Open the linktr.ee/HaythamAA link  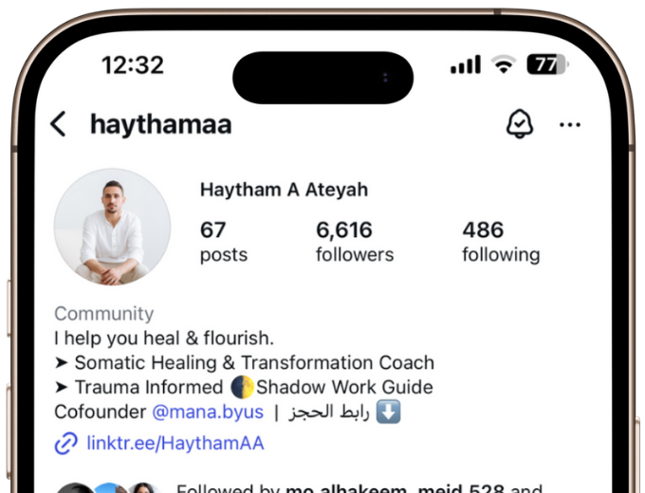coord(175,444)
